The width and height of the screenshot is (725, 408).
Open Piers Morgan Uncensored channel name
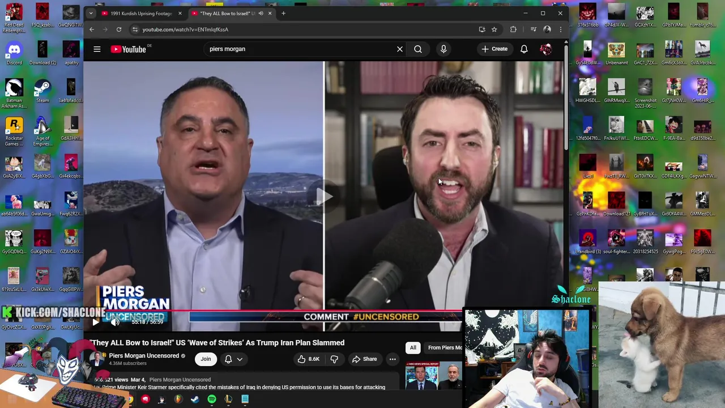[x=144, y=356]
